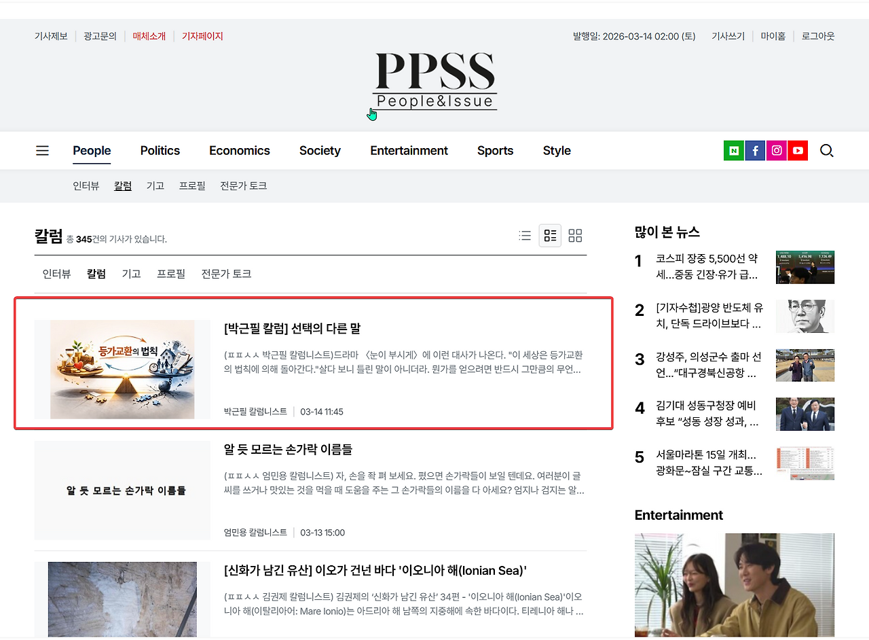Select 인터뷰 in the gray submenu bar
869x640 pixels.
click(86, 185)
